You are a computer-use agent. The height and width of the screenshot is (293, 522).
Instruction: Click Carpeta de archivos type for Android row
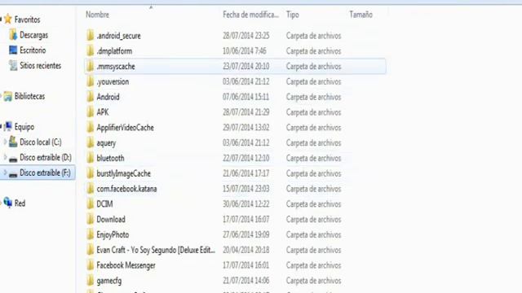(313, 97)
